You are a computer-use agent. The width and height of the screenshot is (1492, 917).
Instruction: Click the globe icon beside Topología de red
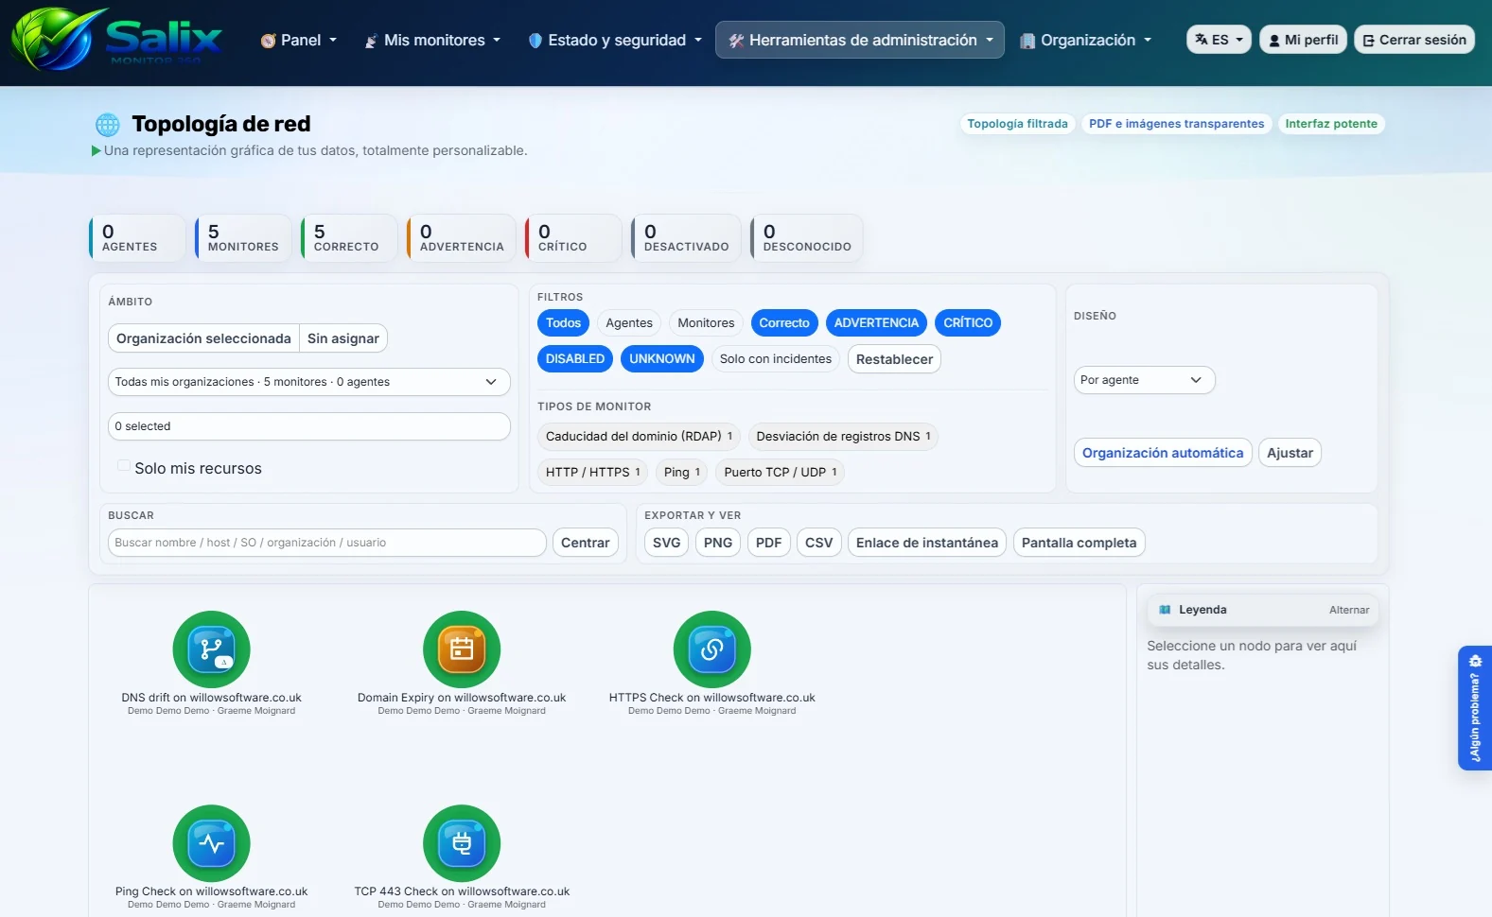[x=108, y=124]
